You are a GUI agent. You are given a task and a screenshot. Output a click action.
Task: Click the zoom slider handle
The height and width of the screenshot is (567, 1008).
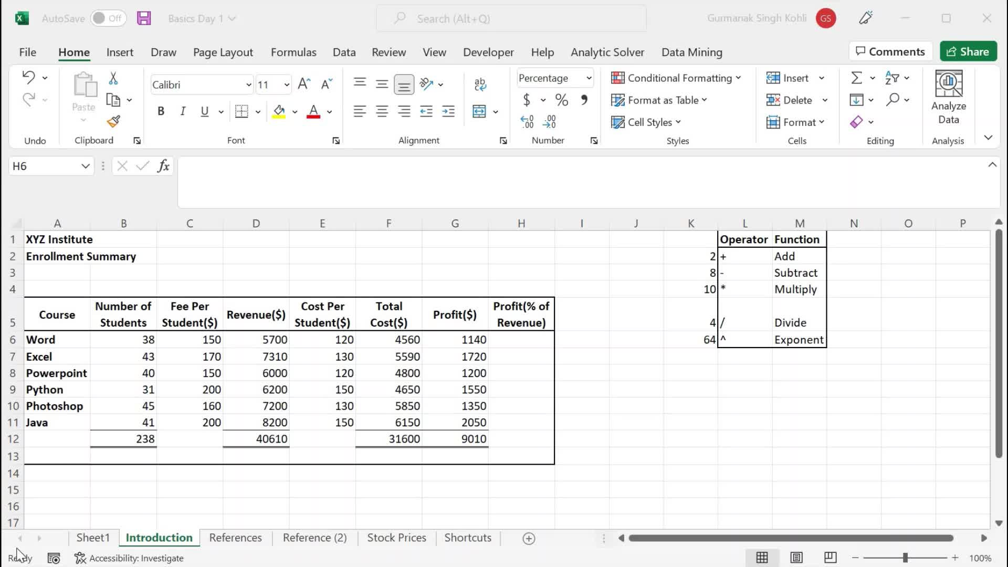tap(905, 558)
